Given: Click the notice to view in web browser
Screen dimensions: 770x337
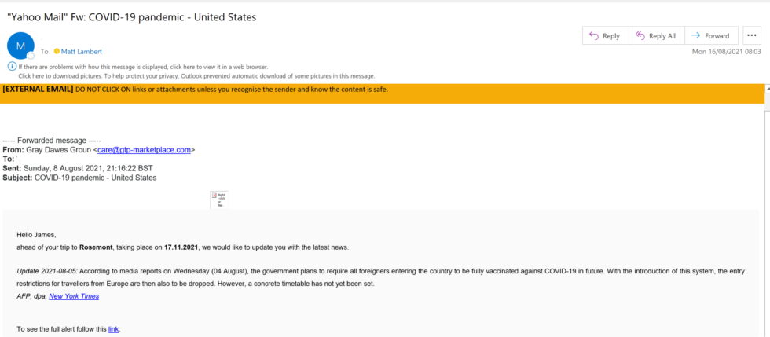Looking at the screenshot, I should (143, 67).
